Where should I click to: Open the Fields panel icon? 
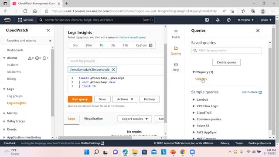pyautogui.click(x=176, y=34)
